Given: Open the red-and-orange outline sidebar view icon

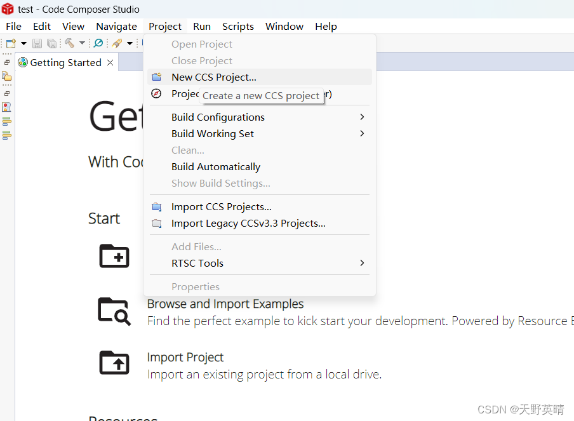Looking at the screenshot, I should coord(6,107).
